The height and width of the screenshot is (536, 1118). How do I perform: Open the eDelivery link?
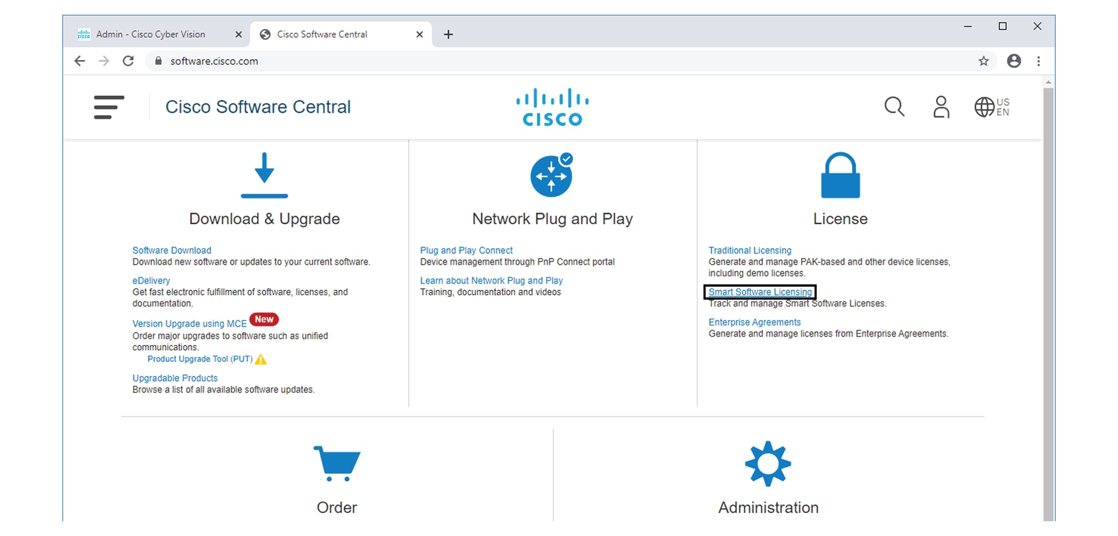[151, 281]
